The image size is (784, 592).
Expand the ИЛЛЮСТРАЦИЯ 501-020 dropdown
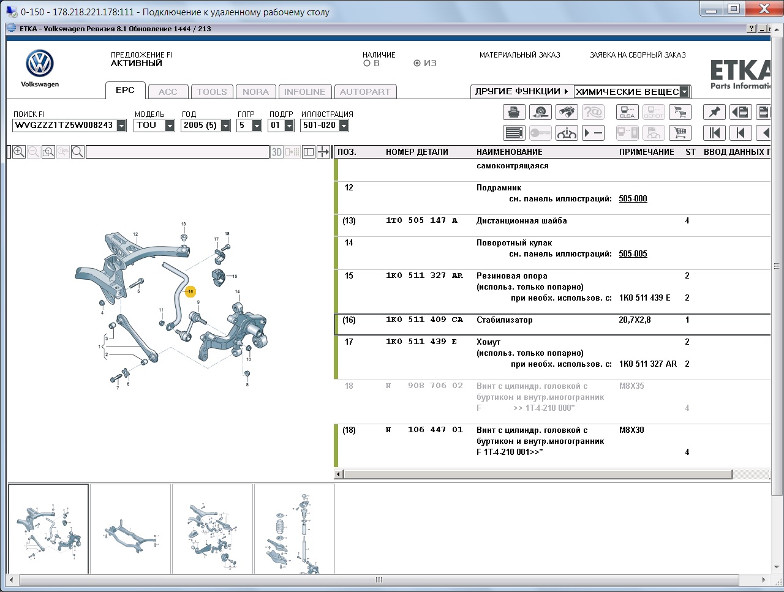click(x=344, y=126)
